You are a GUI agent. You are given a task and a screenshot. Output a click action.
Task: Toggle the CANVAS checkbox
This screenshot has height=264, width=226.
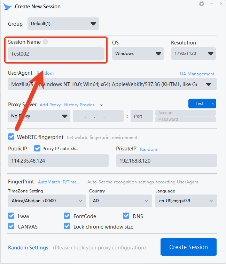click(11, 226)
